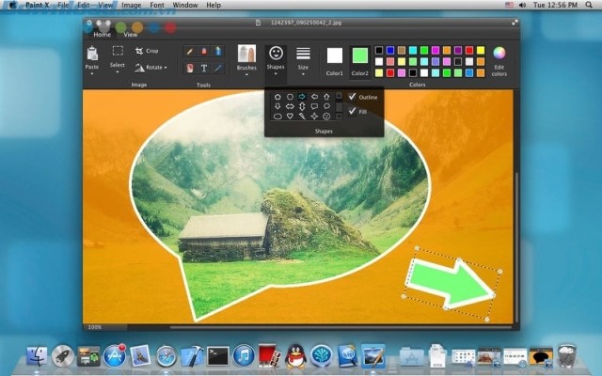
Task: Open the Size line-width dropdown
Action: coord(303,58)
